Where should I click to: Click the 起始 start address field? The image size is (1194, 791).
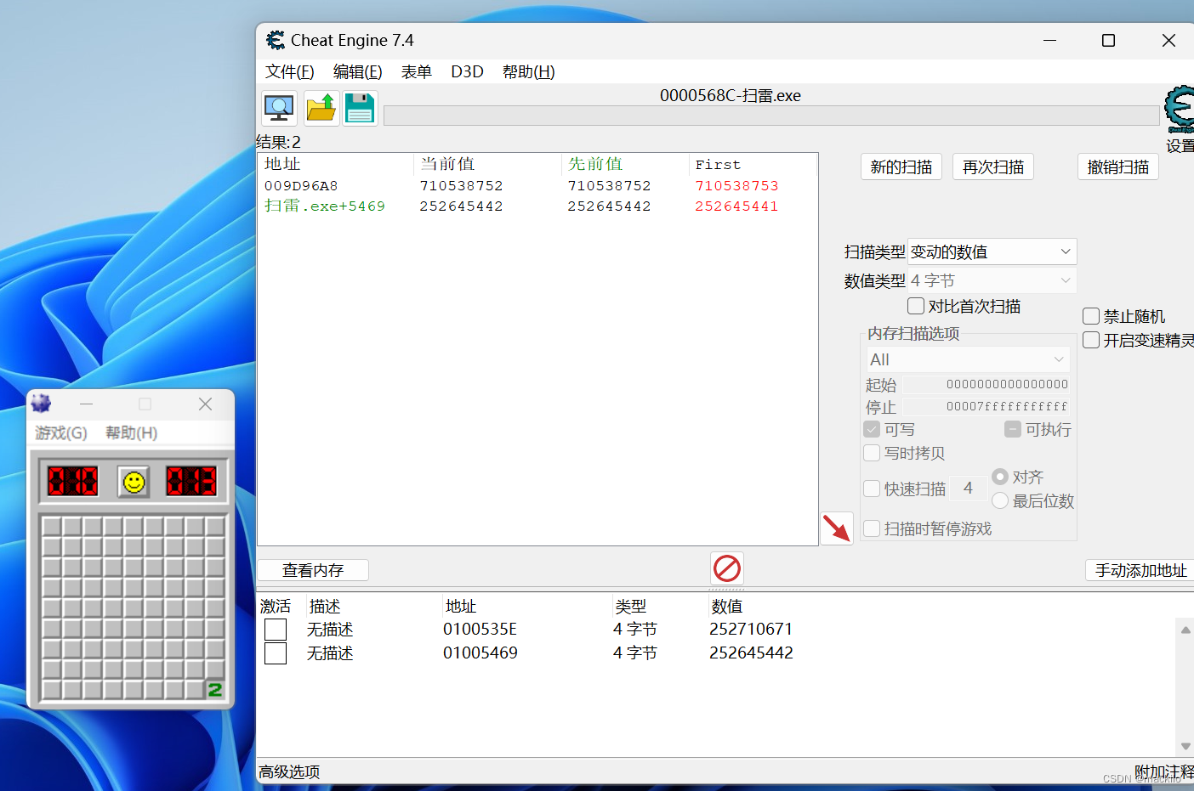click(986, 384)
